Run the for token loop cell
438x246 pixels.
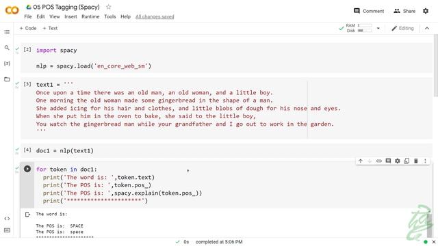(27, 169)
